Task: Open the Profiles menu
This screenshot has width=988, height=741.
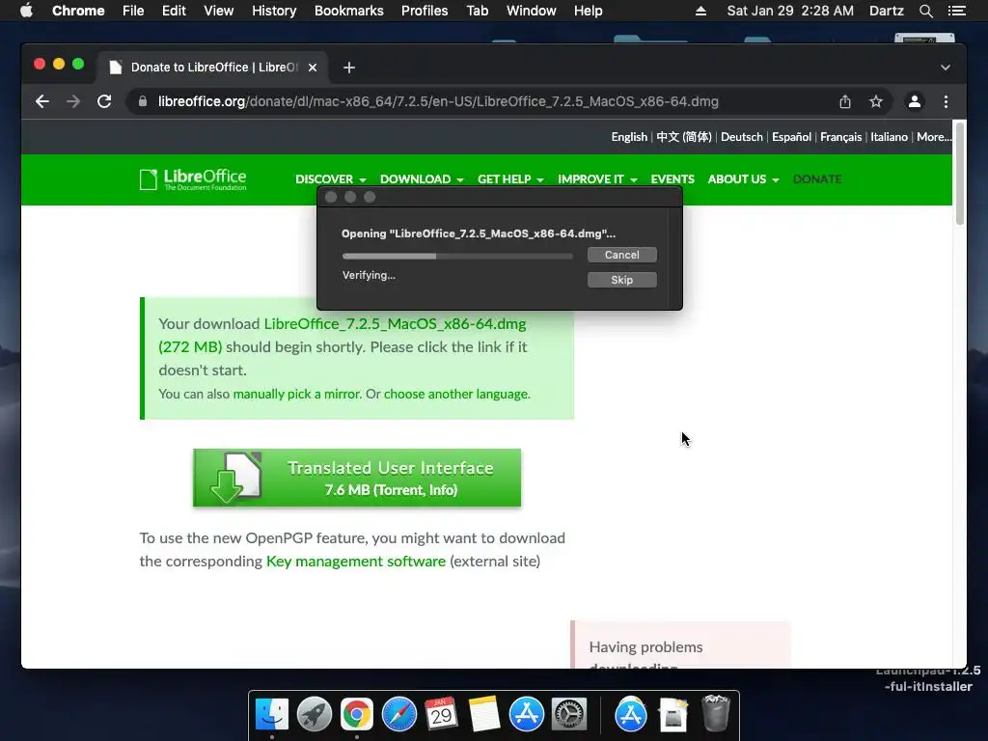Action: tap(425, 11)
